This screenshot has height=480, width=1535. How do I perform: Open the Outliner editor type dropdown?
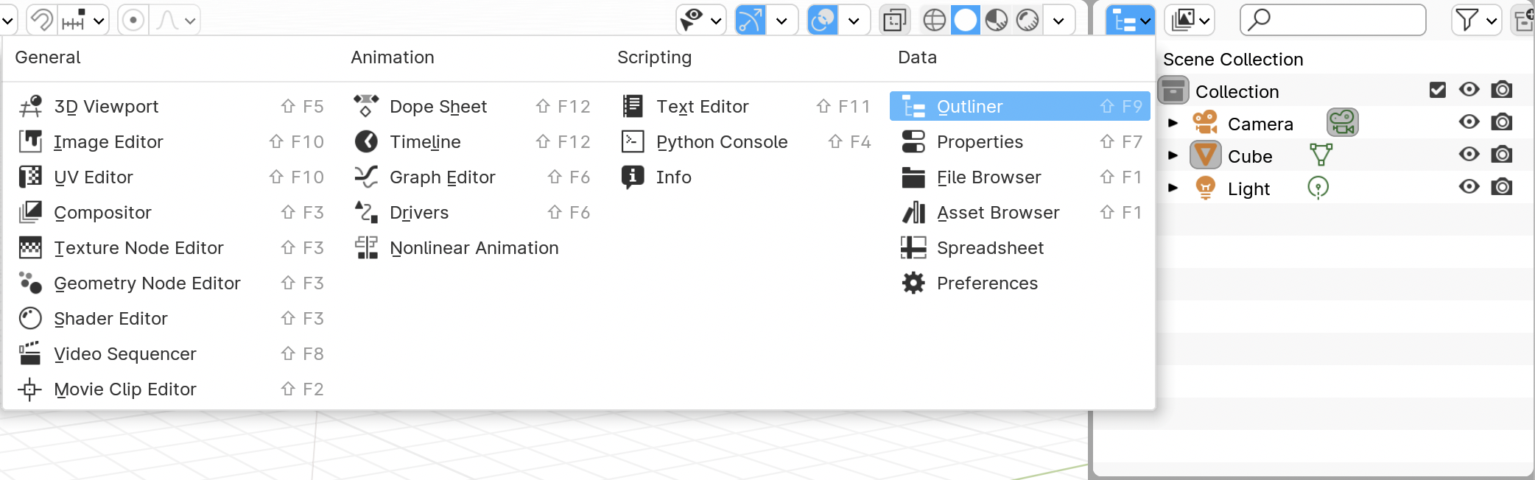(x=1131, y=20)
